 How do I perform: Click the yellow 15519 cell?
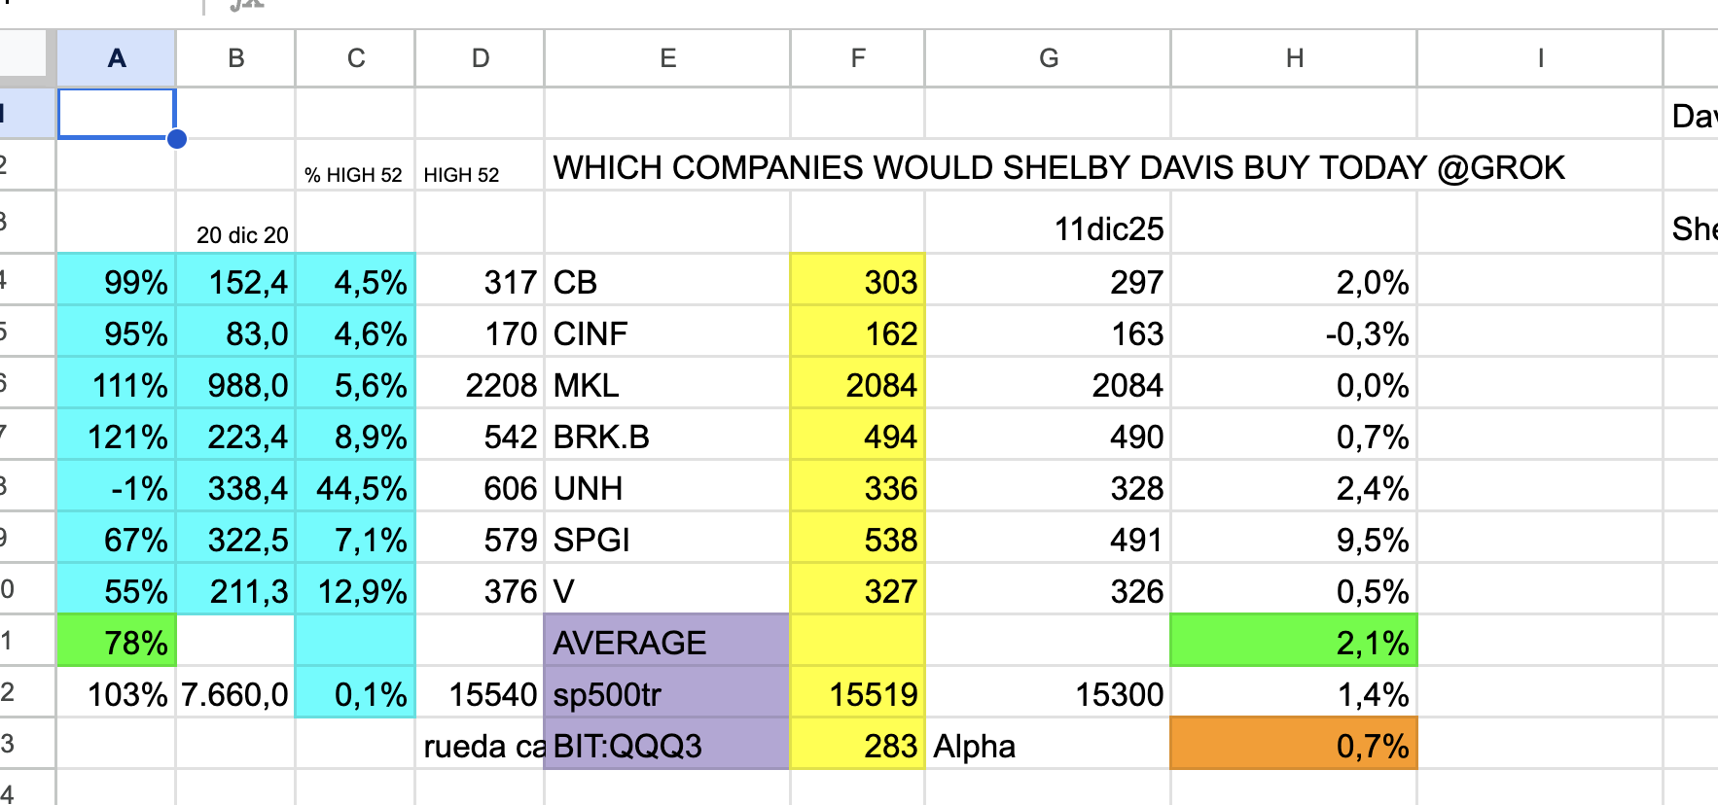[x=857, y=694]
